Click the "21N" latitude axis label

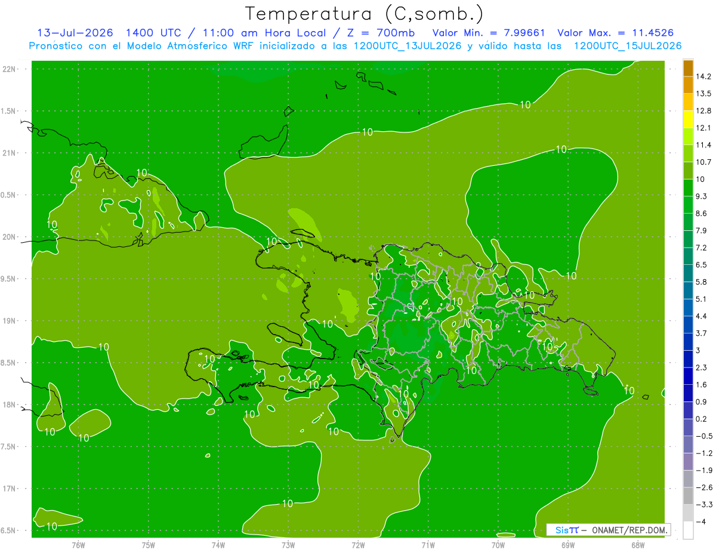click(8, 153)
